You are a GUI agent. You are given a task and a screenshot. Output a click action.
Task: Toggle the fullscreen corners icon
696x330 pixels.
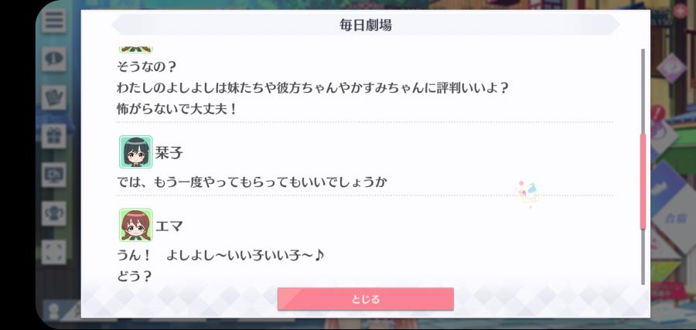(53, 252)
